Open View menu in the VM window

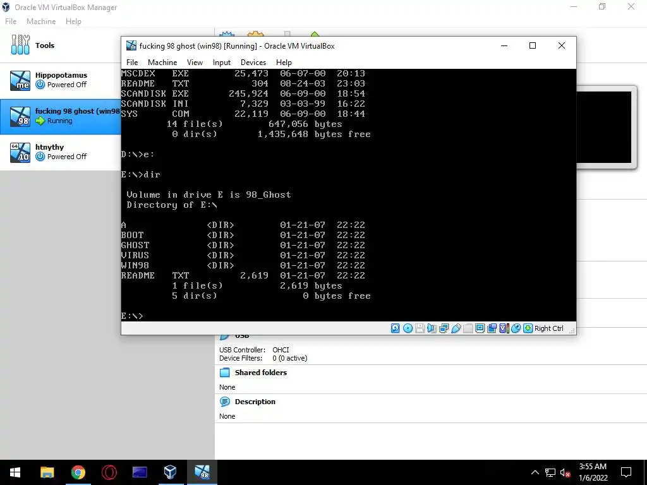pos(195,63)
